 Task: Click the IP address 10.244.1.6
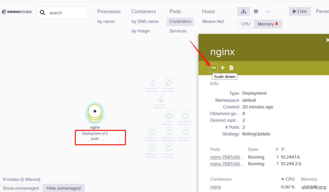click(290, 157)
